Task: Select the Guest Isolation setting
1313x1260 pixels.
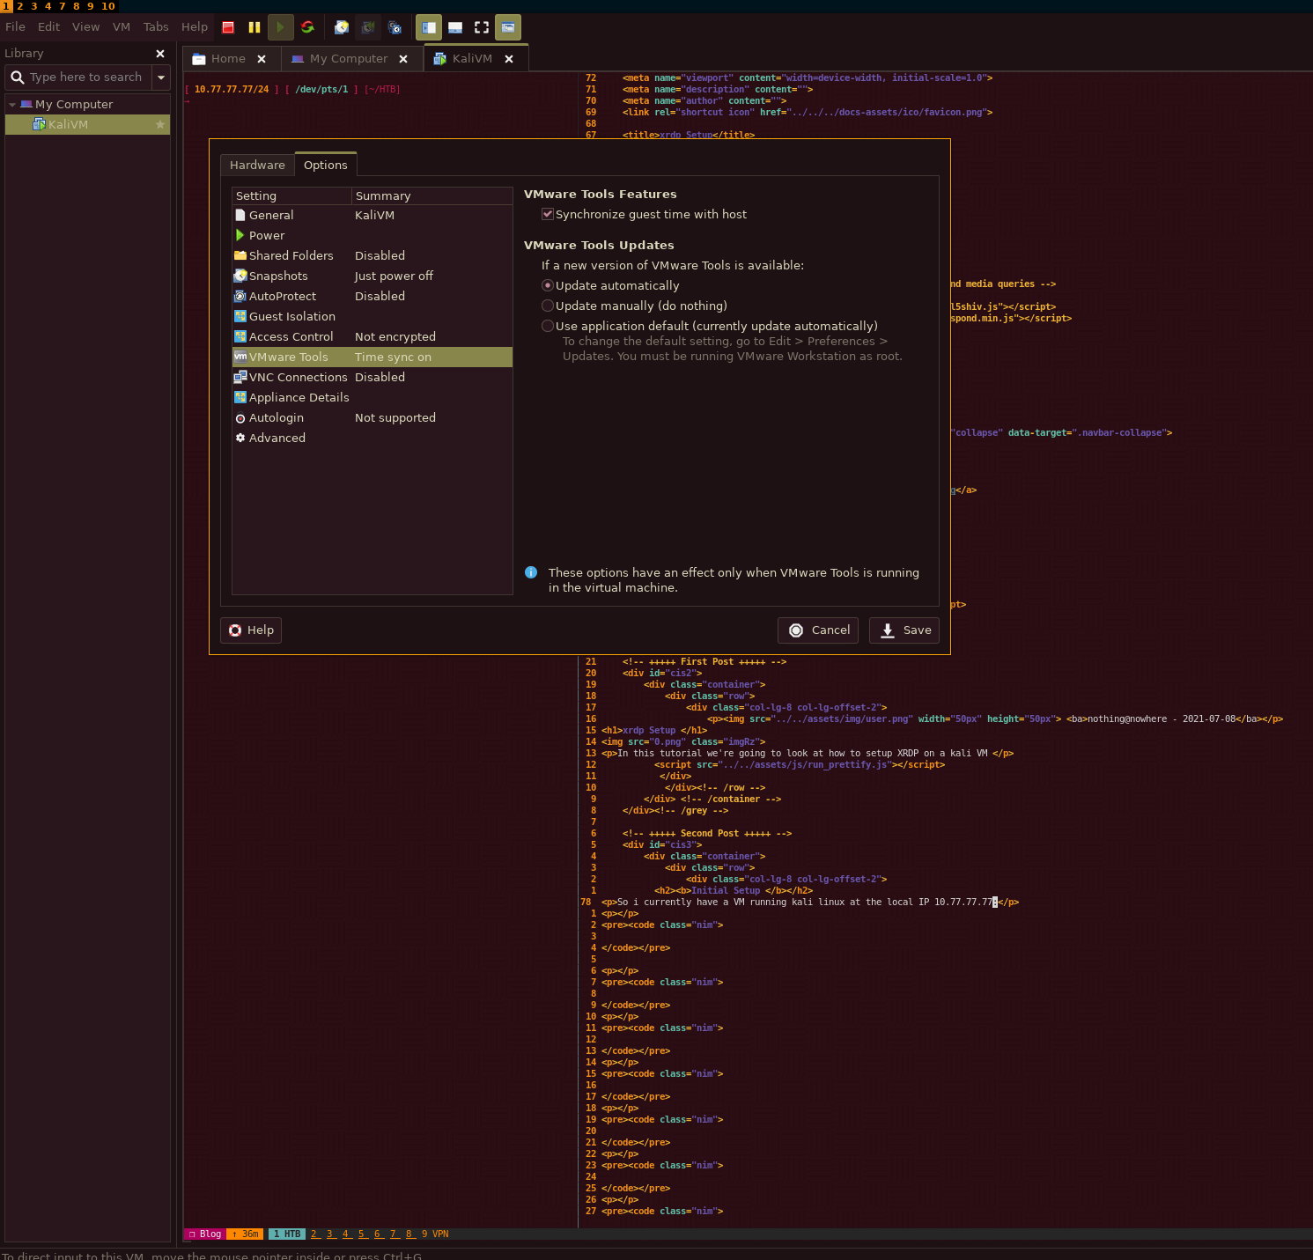Action: 372,316
